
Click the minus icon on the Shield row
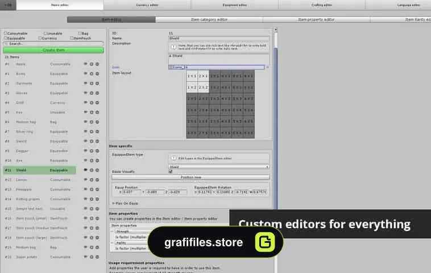pyautogui.click(x=97, y=170)
